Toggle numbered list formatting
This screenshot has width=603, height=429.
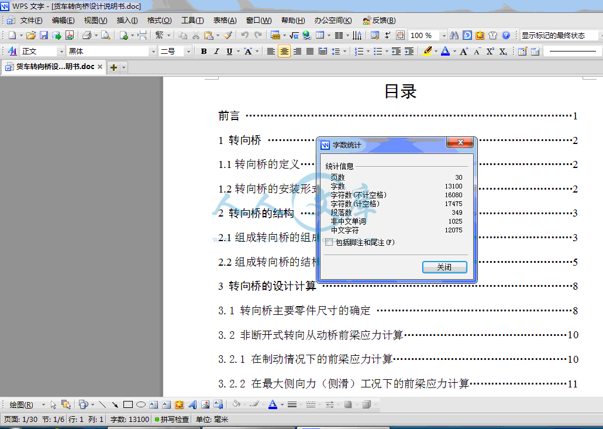pyautogui.click(x=359, y=51)
